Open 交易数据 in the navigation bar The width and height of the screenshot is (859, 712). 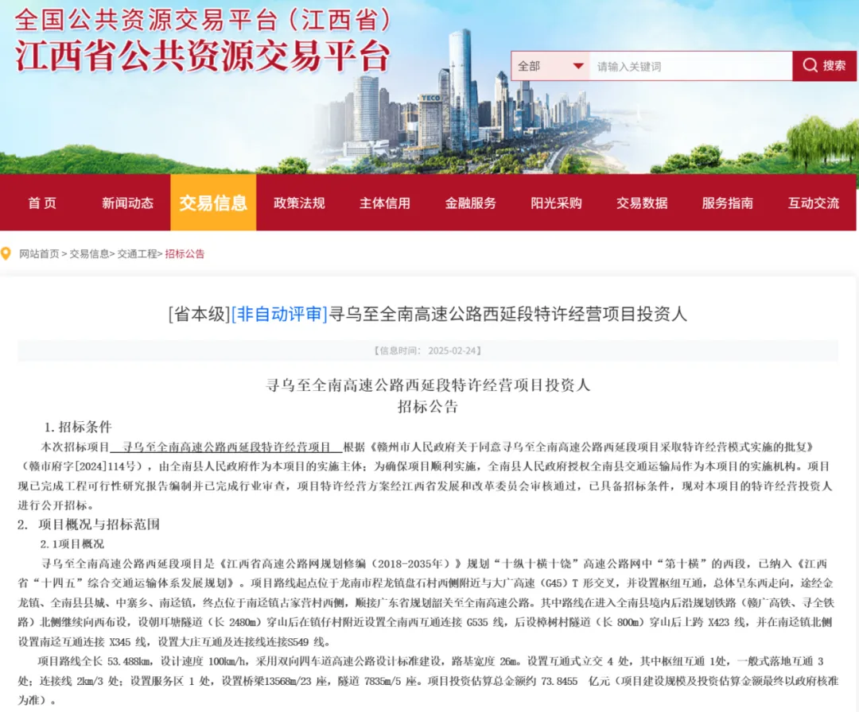click(x=642, y=203)
